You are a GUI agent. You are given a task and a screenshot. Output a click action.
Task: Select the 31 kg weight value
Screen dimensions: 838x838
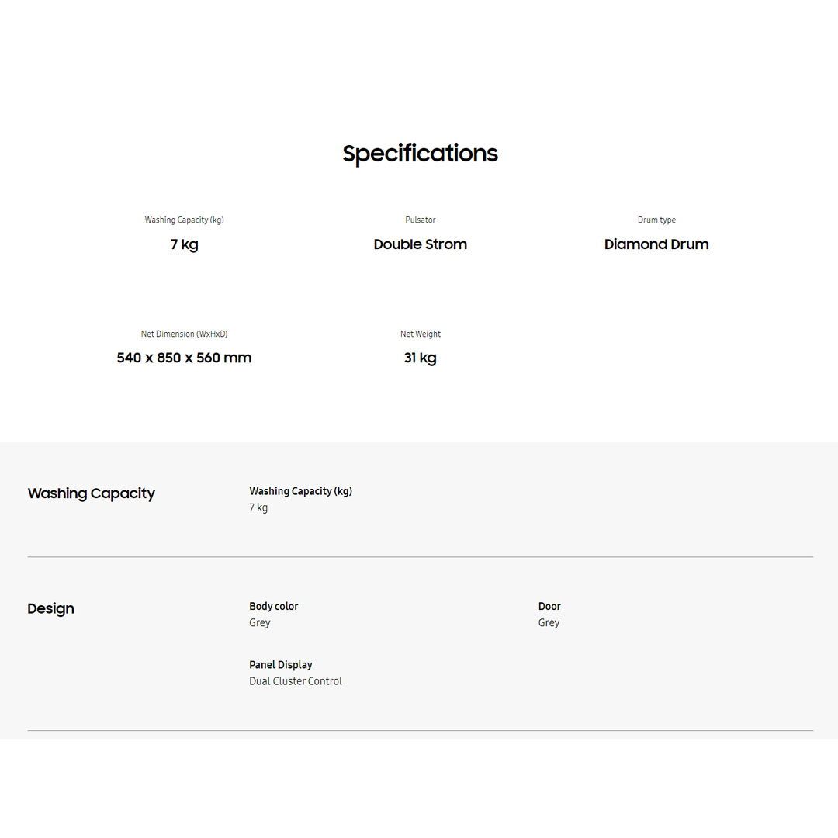[x=420, y=358]
